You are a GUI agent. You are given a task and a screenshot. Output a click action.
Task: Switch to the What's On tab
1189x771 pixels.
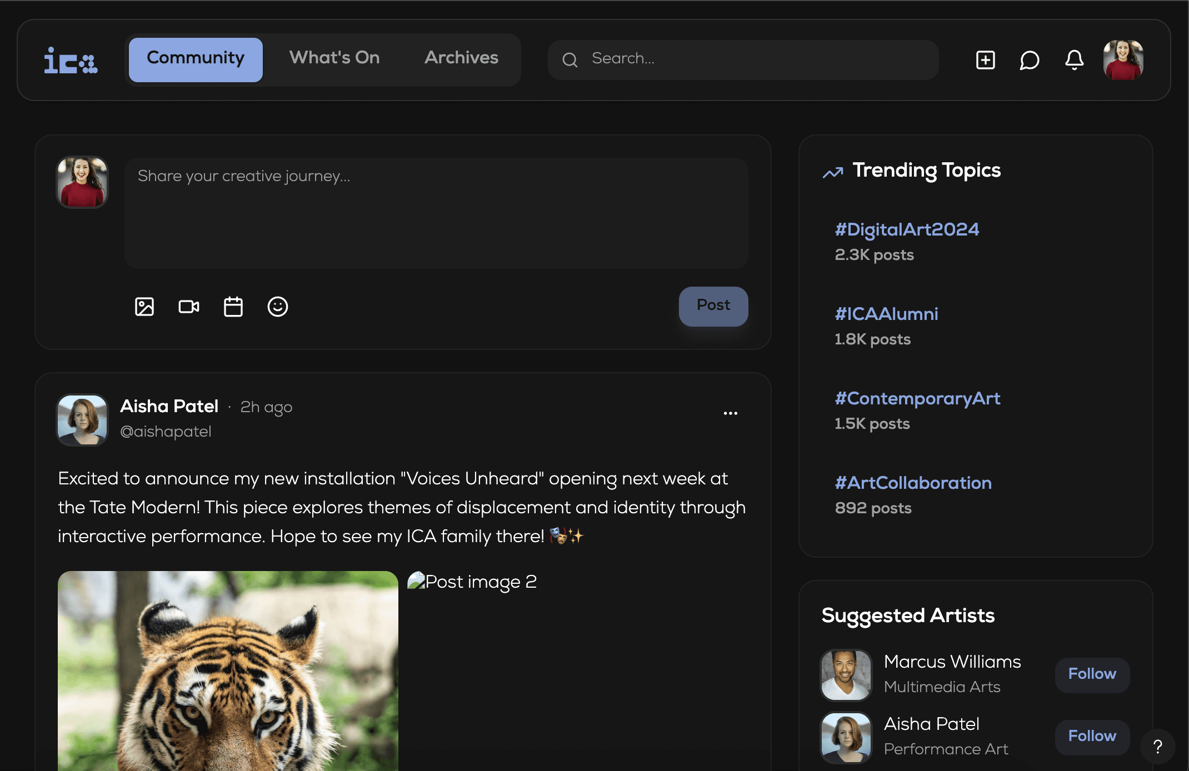click(x=334, y=58)
